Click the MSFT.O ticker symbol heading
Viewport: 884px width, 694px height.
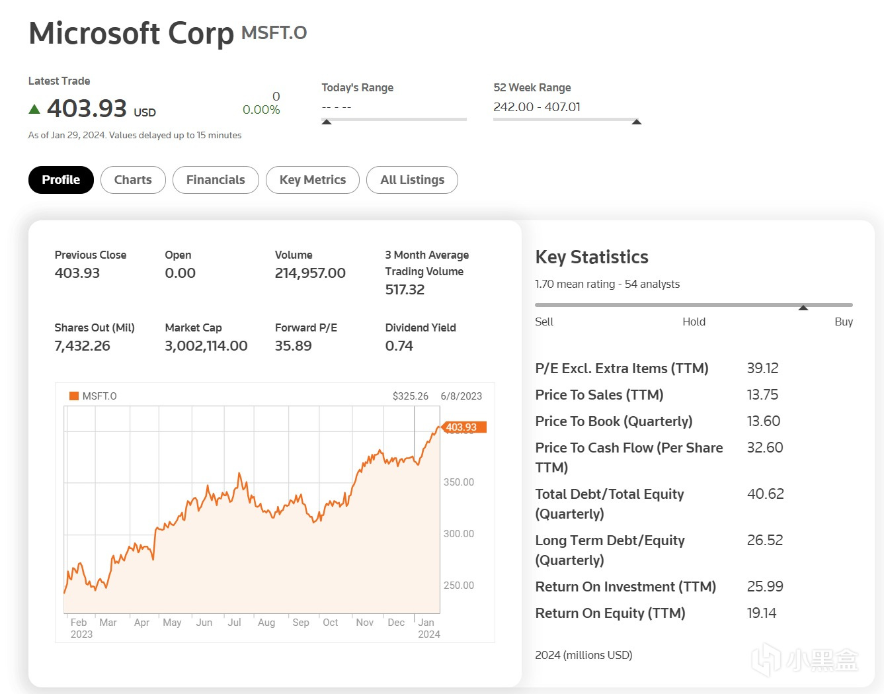274,32
